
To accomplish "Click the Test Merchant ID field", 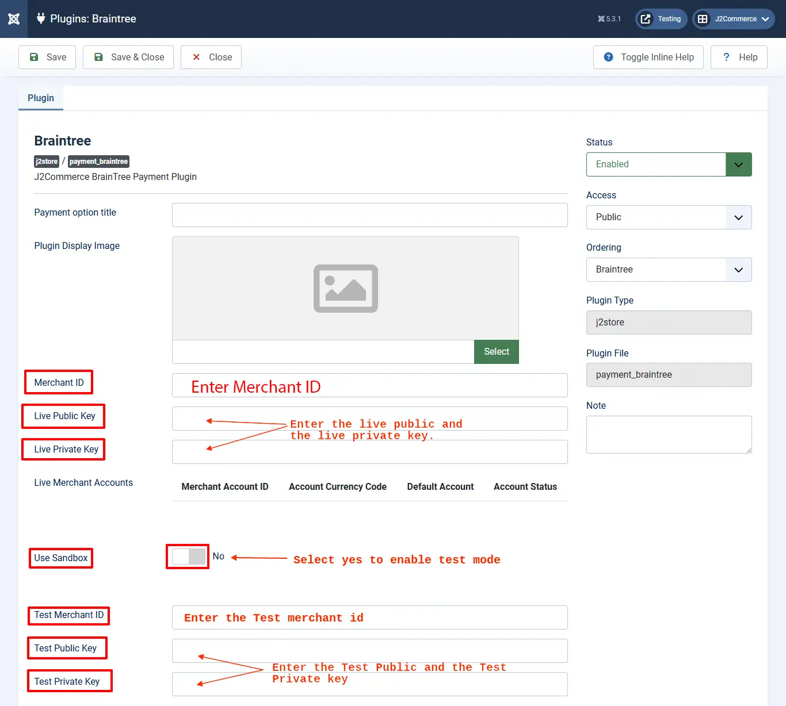I will click(x=370, y=617).
